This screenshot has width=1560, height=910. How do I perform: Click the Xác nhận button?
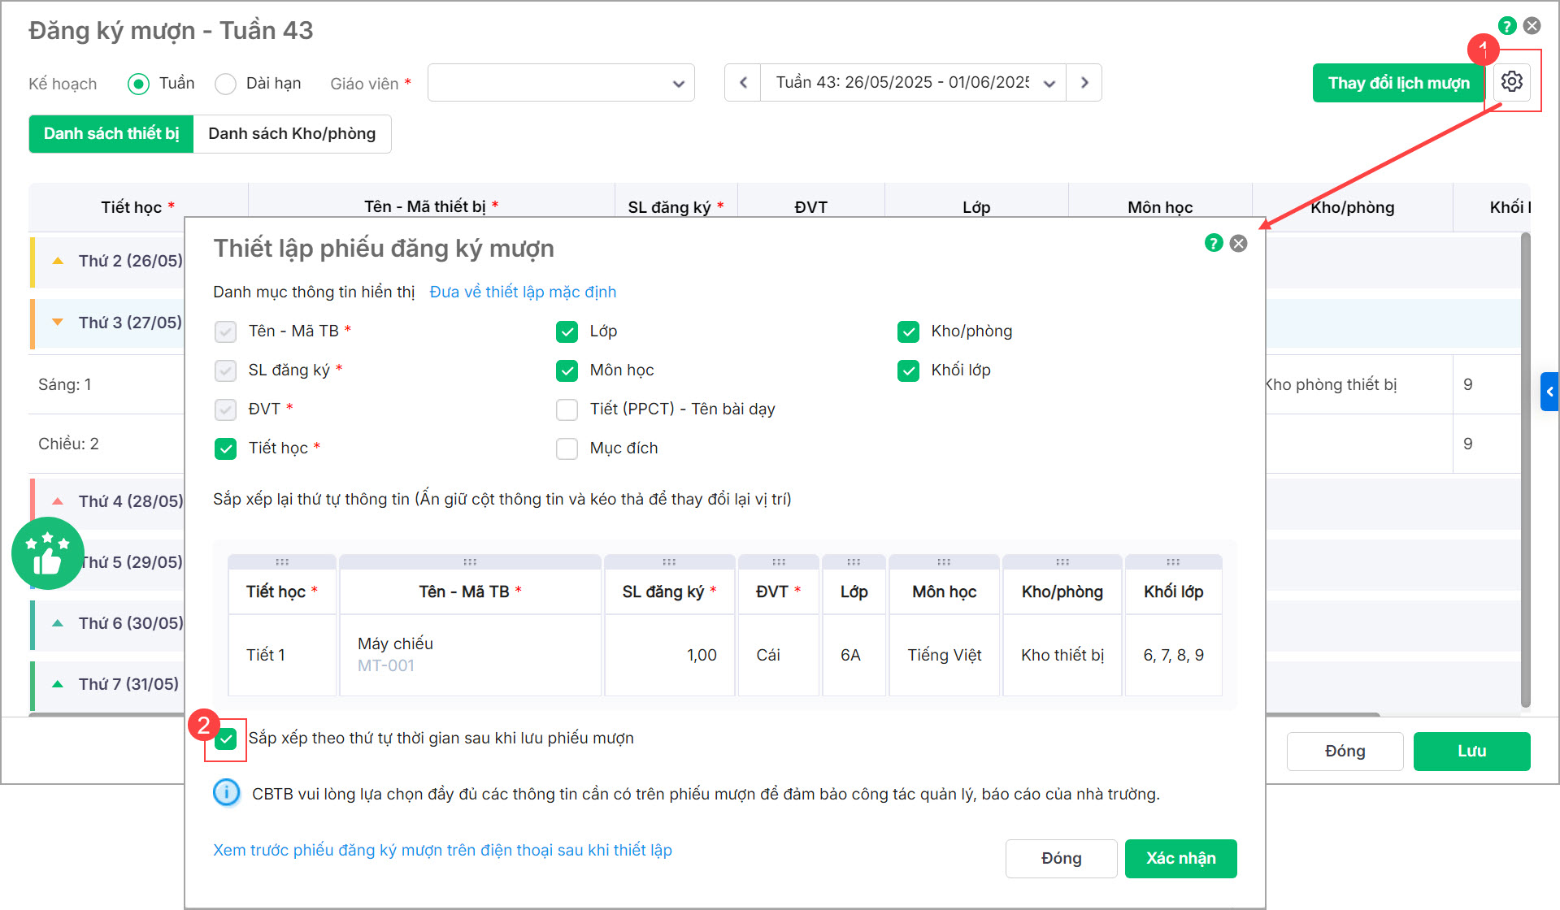[1180, 859]
